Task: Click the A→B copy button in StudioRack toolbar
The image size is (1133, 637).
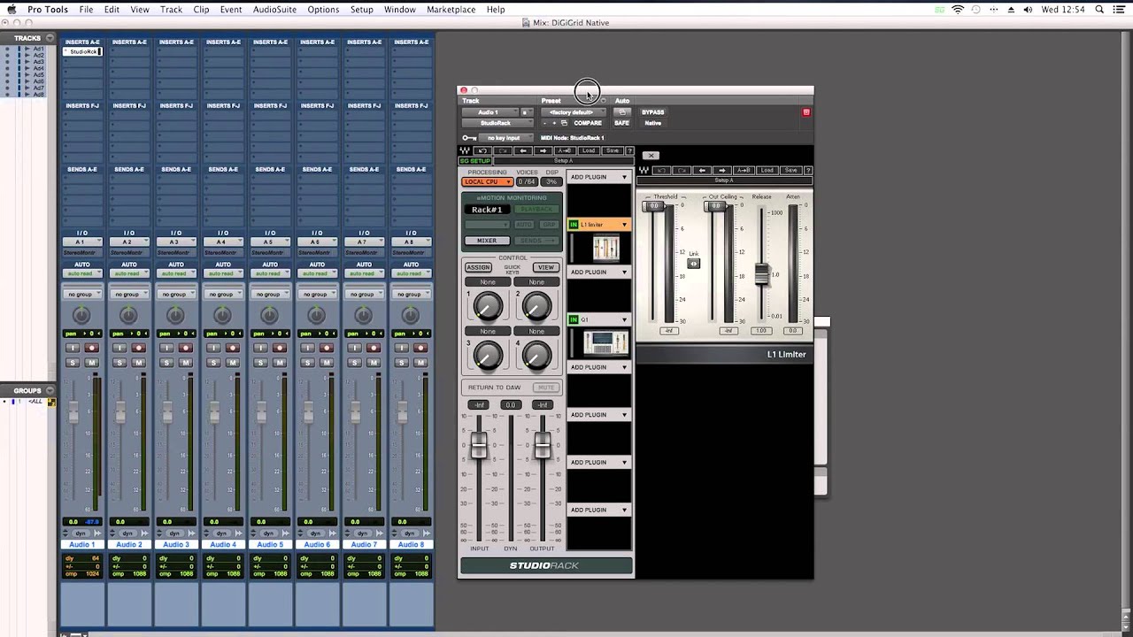Action: pos(565,150)
